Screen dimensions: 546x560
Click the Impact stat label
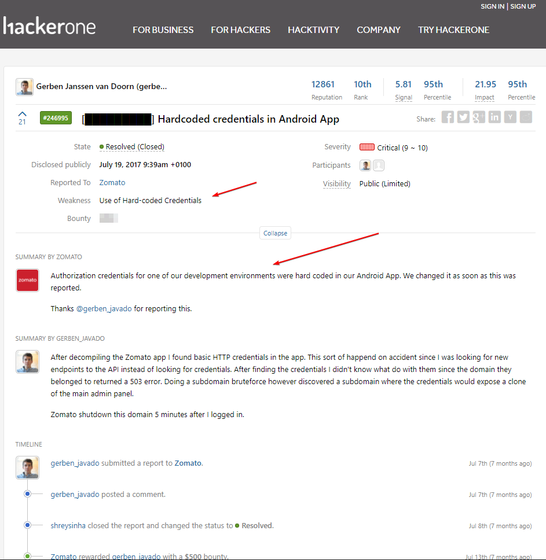[484, 97]
